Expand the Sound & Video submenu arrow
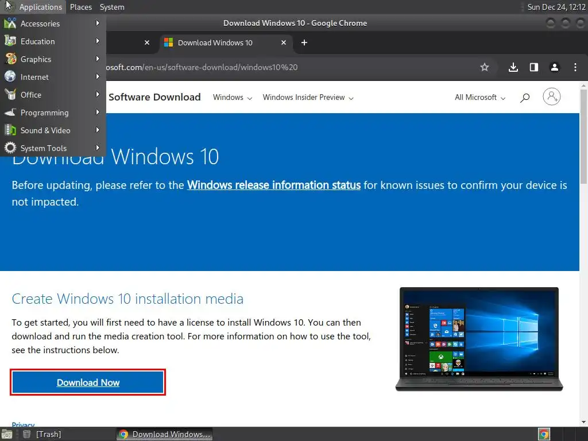Image resolution: width=588 pixels, height=441 pixels. click(x=98, y=130)
